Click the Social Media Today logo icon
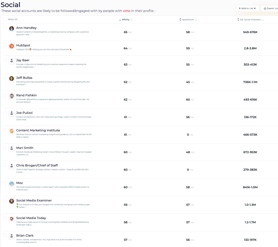 pyautogui.click(x=11, y=219)
